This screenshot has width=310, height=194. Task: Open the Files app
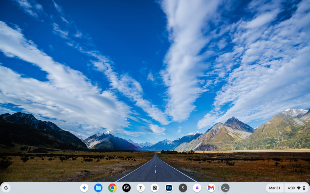98,188
